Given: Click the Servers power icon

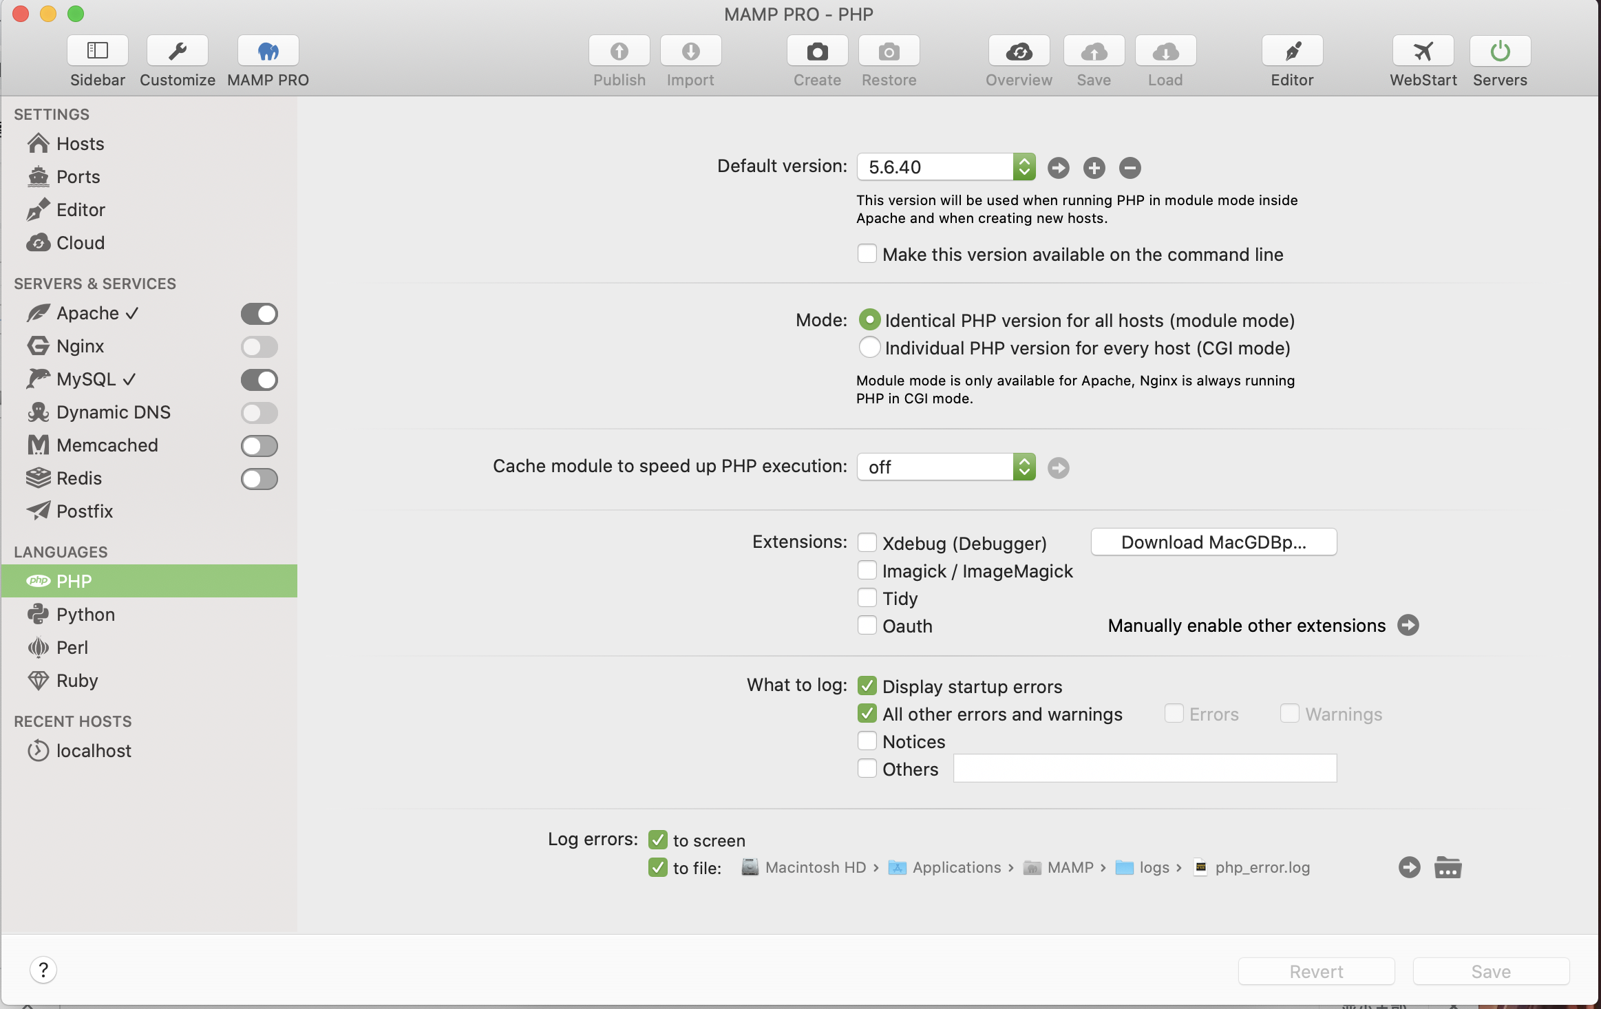Looking at the screenshot, I should coord(1501,51).
